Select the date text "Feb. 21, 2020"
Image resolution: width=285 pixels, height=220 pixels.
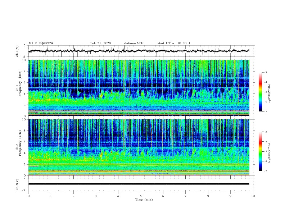(x=100, y=43)
